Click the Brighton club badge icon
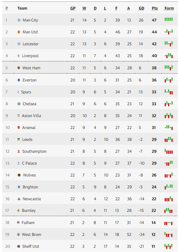 click(19, 187)
